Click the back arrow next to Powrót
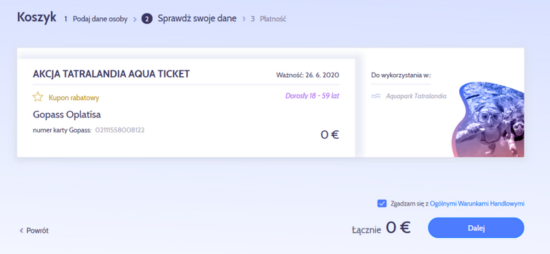The width and height of the screenshot is (550, 254). (x=21, y=231)
